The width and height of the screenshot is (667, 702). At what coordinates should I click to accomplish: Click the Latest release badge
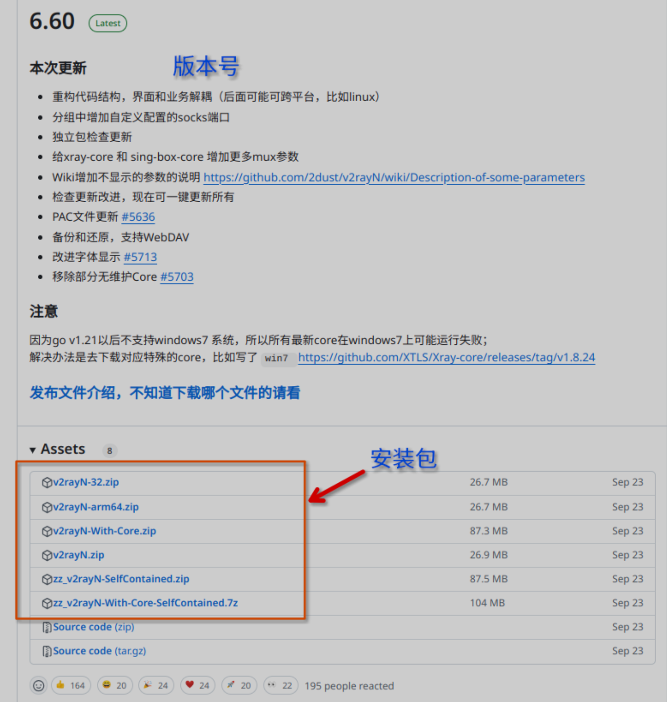108,23
